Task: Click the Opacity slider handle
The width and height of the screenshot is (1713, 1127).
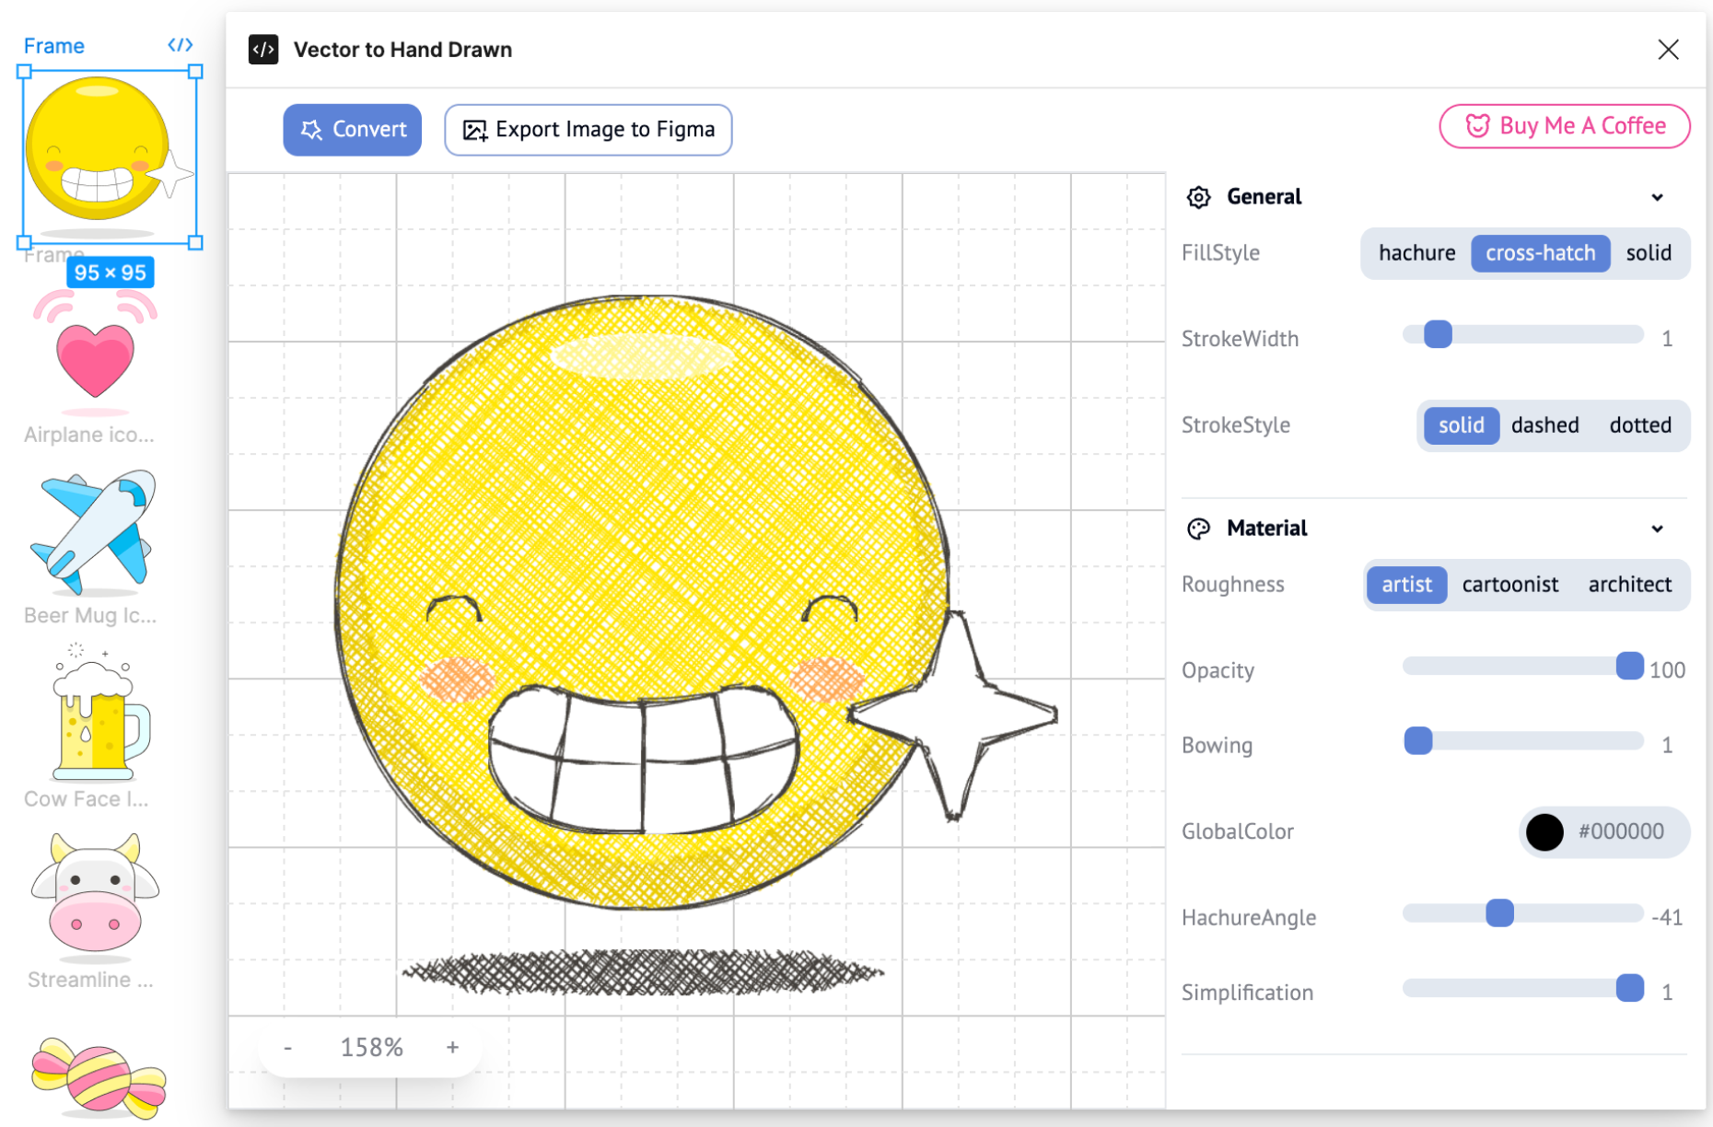Action: [1630, 666]
